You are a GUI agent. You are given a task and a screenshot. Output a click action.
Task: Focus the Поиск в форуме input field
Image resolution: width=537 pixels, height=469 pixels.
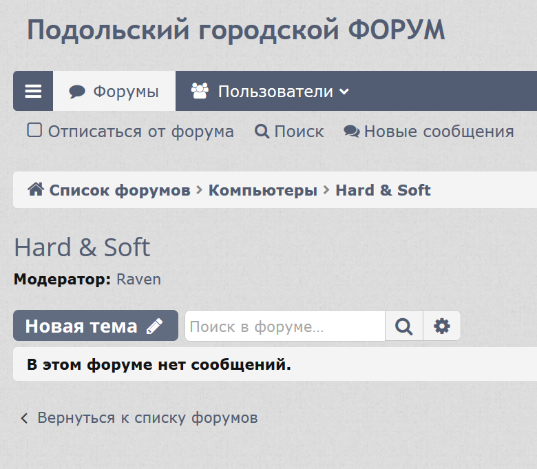284,326
